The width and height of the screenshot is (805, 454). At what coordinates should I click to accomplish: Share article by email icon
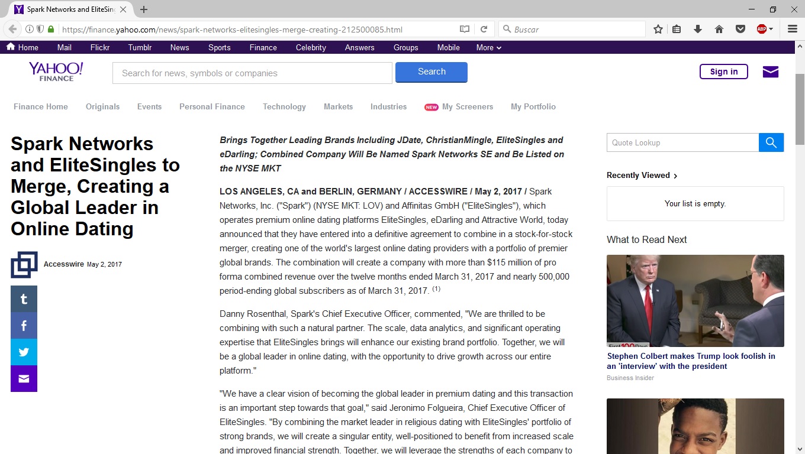[x=24, y=379]
